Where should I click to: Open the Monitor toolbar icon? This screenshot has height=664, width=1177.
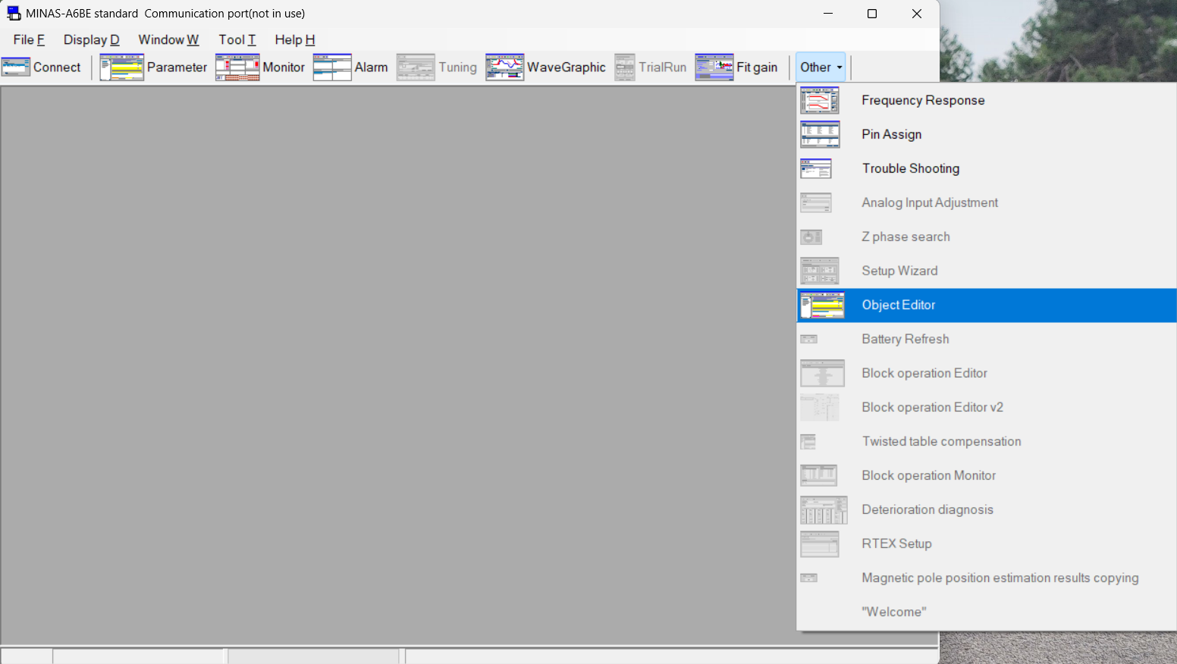pos(237,67)
